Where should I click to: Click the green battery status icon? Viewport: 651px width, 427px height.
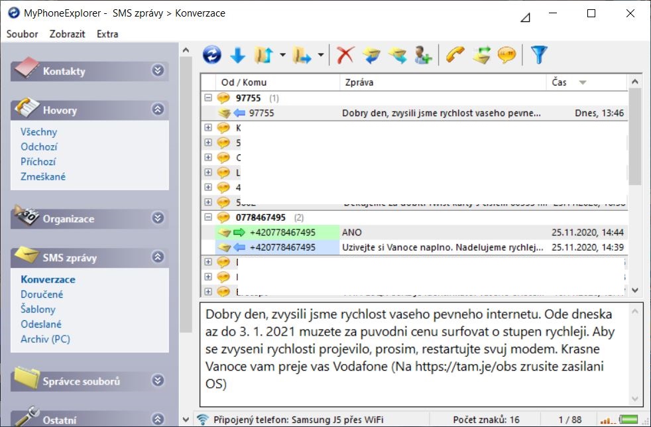(630, 419)
